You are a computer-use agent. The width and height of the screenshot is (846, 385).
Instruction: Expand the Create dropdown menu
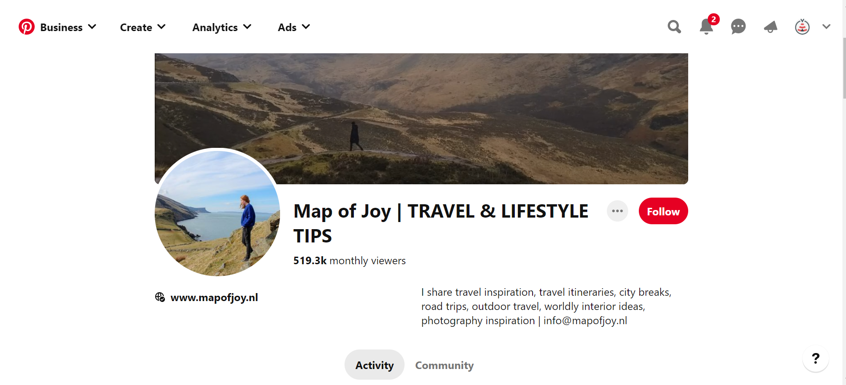point(143,28)
